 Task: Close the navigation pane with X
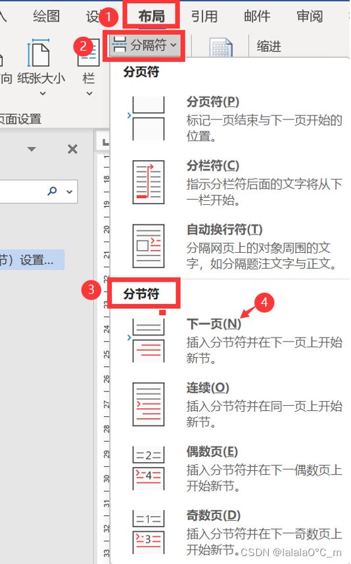73,149
